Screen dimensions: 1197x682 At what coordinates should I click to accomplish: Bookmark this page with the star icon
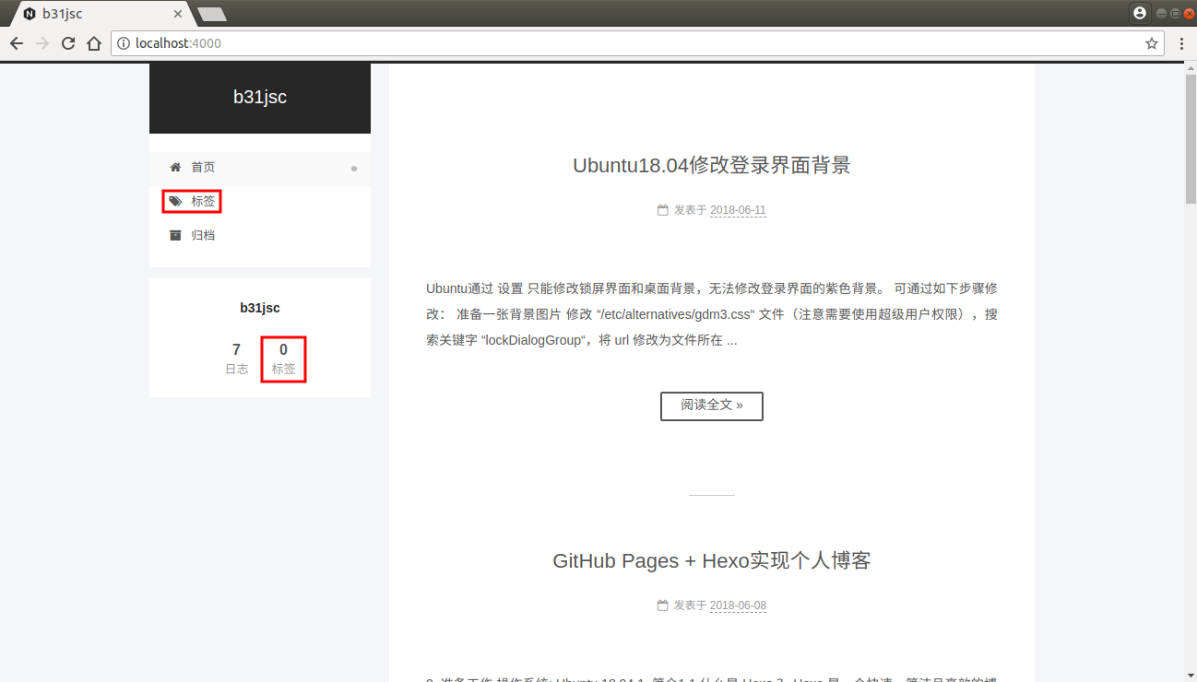click(x=1152, y=43)
